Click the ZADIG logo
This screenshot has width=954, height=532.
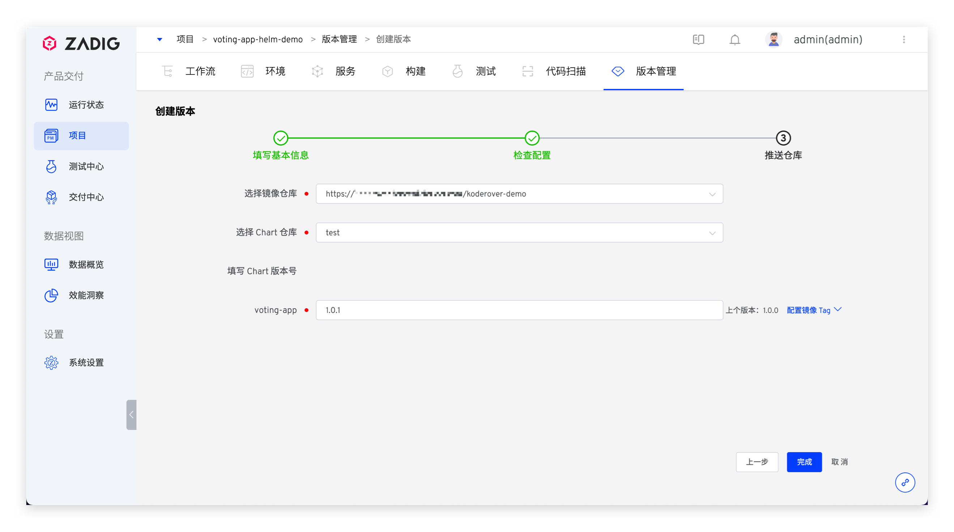click(81, 44)
